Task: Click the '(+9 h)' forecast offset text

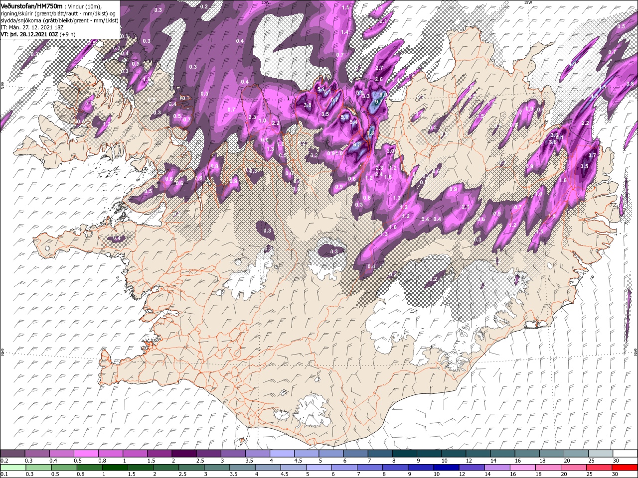Action: point(68,34)
